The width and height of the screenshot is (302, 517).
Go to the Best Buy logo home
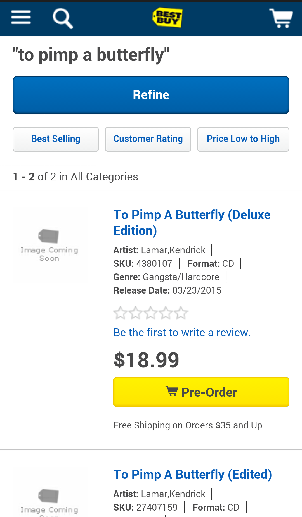click(167, 18)
